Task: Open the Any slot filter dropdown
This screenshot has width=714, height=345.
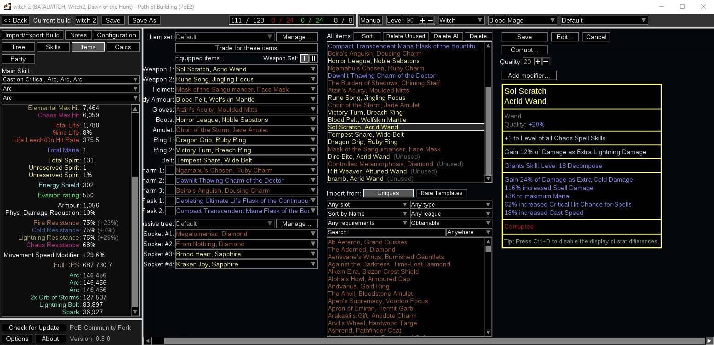Action: (x=368, y=205)
